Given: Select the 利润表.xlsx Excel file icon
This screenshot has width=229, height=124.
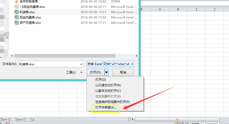Looking at the screenshot, I should pos(17,12).
